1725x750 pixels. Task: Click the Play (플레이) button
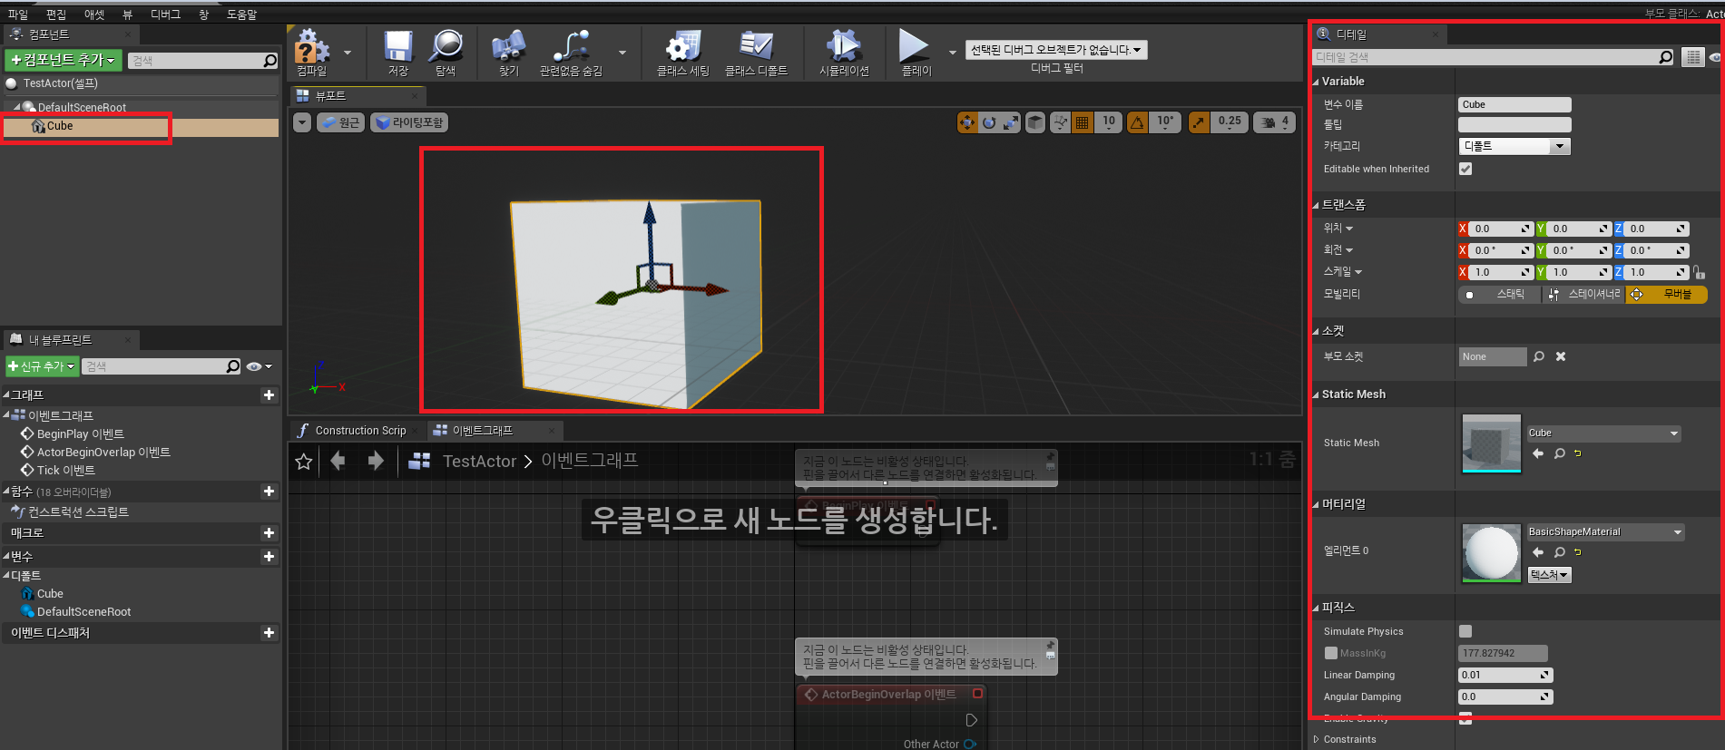[x=915, y=45]
